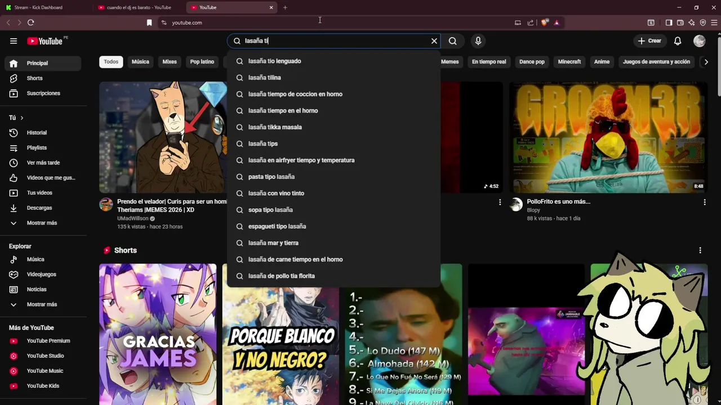This screenshot has width=721, height=405.
Task: Choose suggestion lasaña con vino tinto
Action: pyautogui.click(x=333, y=193)
